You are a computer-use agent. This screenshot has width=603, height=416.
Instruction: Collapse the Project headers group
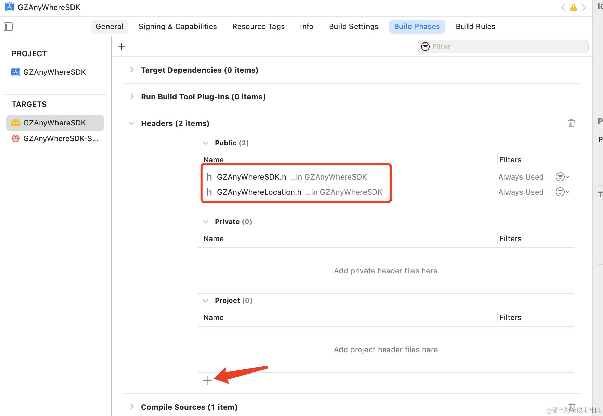pos(205,301)
